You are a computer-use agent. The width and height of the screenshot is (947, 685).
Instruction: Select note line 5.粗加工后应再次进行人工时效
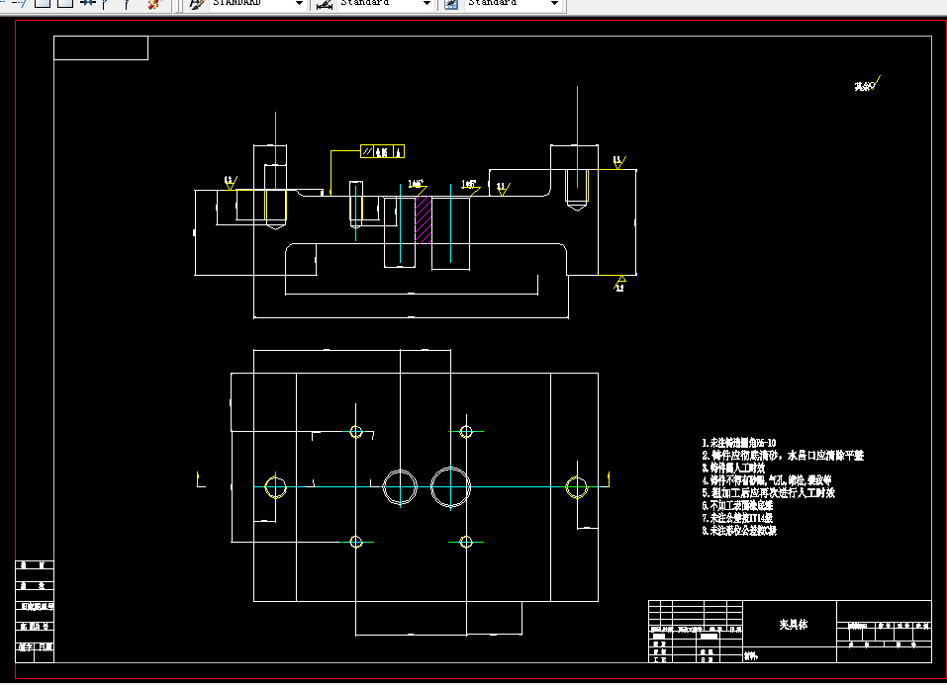click(x=768, y=493)
